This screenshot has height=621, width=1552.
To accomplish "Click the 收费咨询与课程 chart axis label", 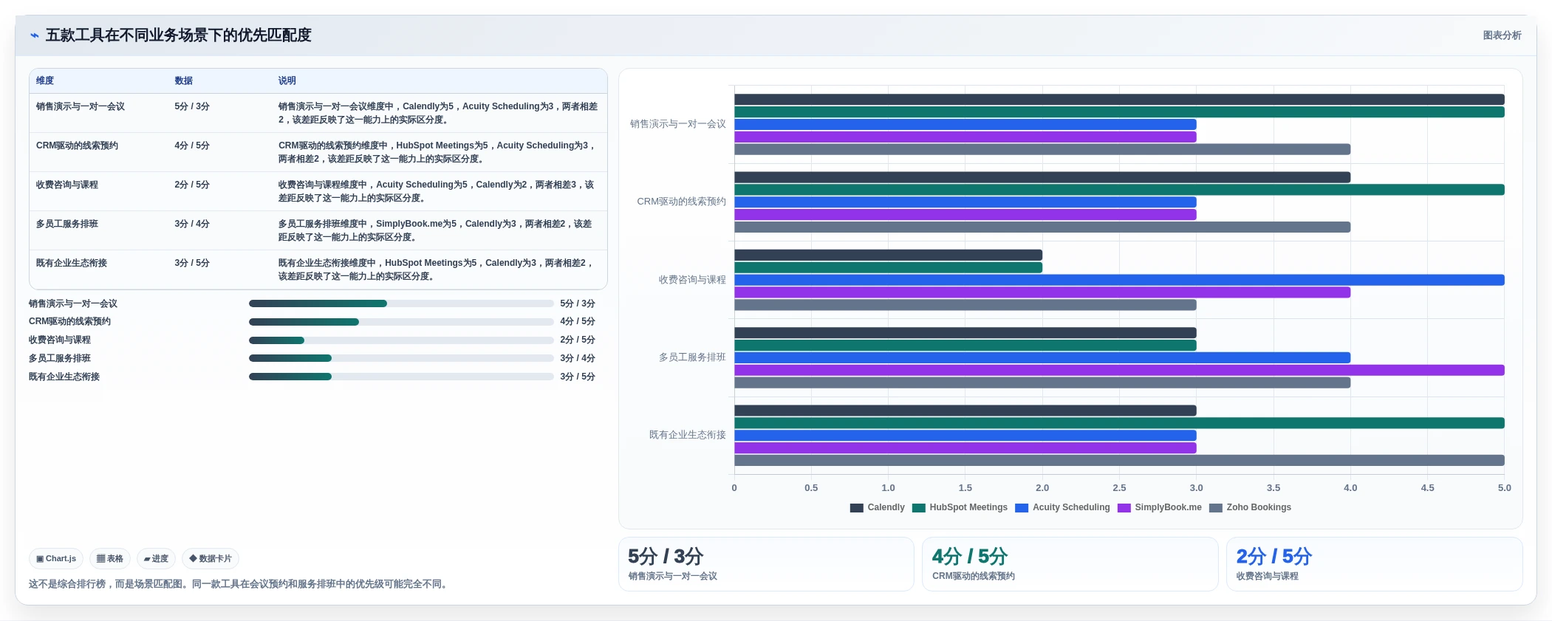I will click(692, 280).
